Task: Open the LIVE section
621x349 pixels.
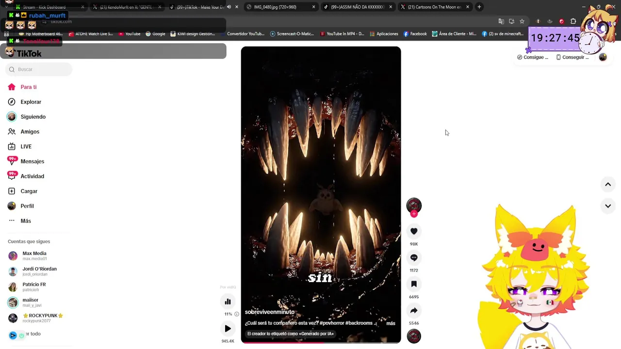Action: [19, 146]
